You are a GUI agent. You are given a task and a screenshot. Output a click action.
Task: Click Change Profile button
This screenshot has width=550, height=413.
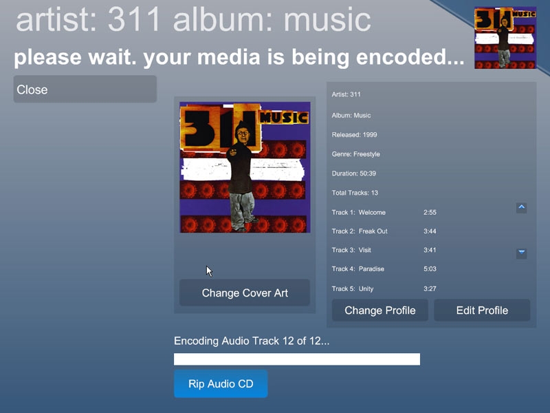coord(380,310)
